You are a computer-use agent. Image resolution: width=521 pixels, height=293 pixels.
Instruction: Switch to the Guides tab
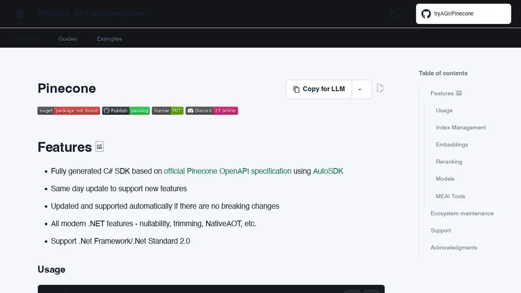tap(68, 39)
